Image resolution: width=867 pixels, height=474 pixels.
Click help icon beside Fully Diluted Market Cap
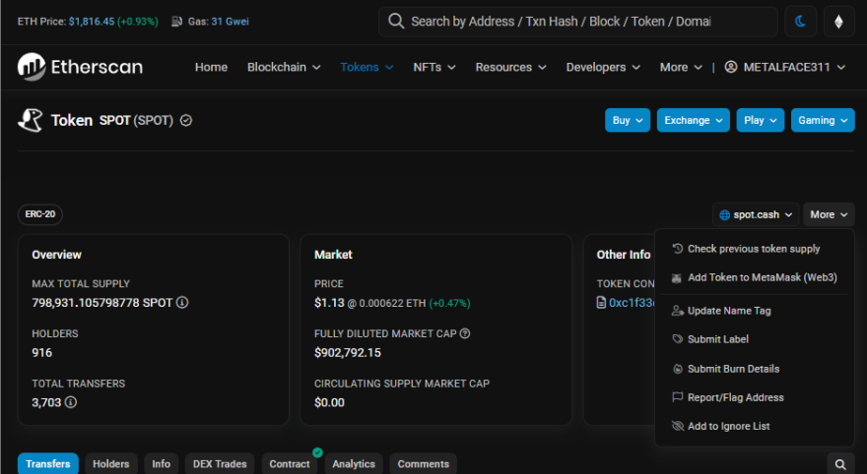pyautogui.click(x=465, y=333)
